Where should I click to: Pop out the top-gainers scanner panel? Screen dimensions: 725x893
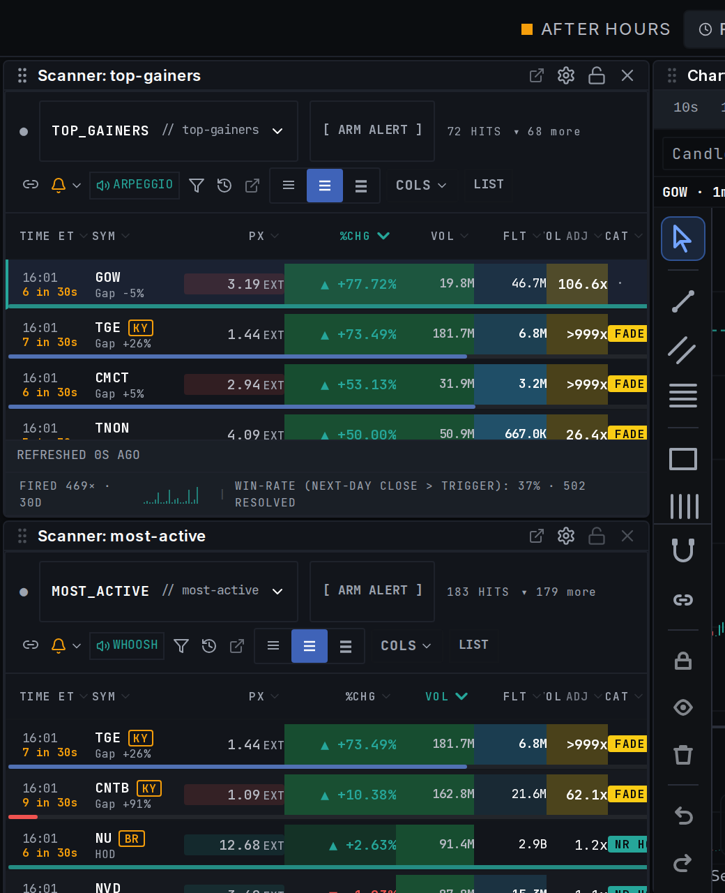[537, 75]
